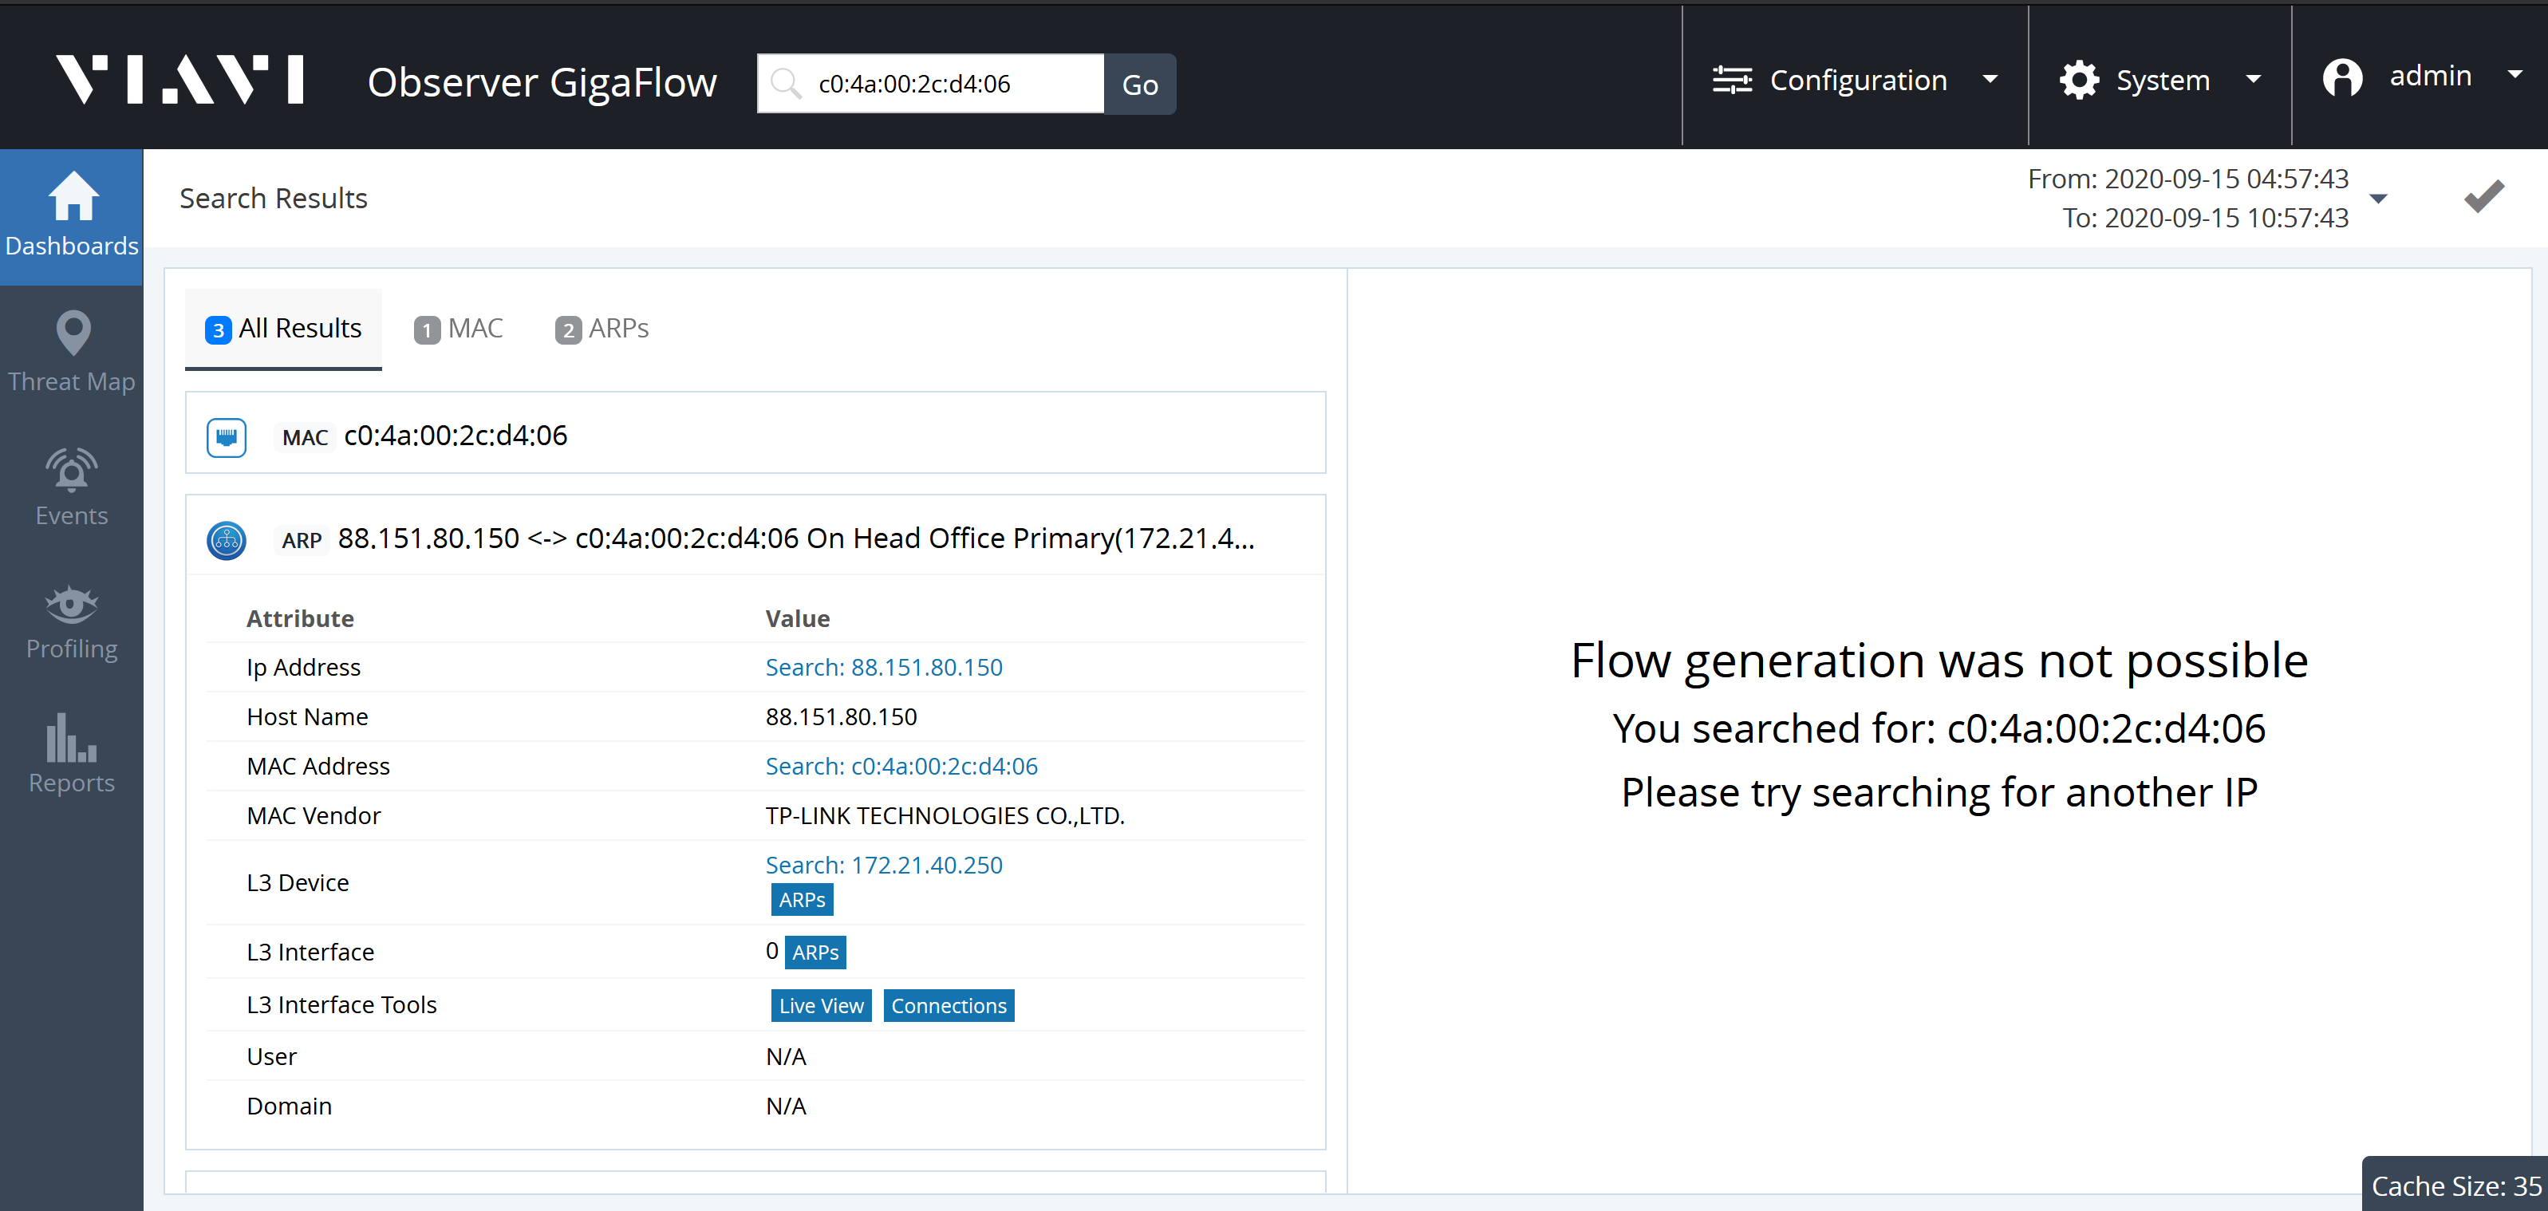
Task: Open the Threat Map sidebar icon
Action: (x=73, y=333)
